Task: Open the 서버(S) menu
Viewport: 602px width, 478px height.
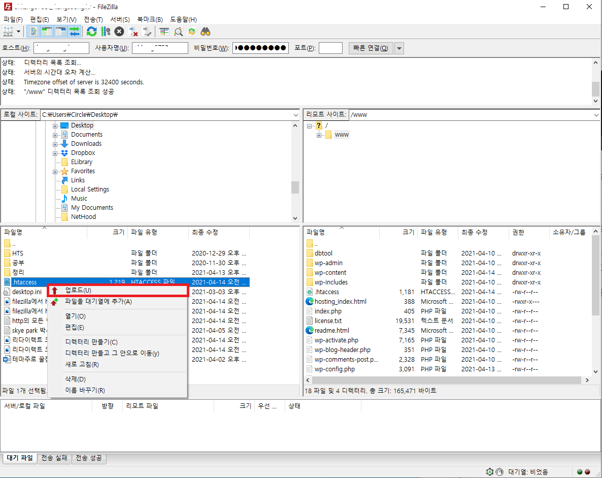Action: point(119,19)
